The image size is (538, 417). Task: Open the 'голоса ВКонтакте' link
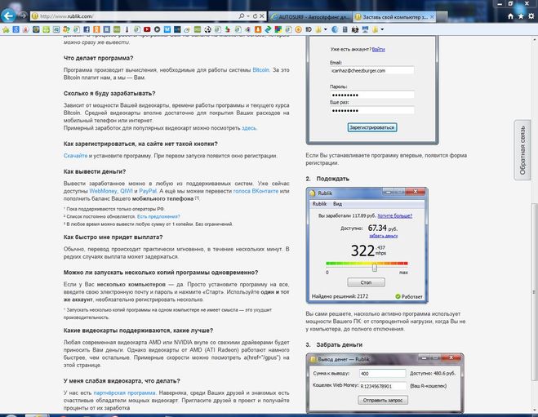click(x=256, y=191)
